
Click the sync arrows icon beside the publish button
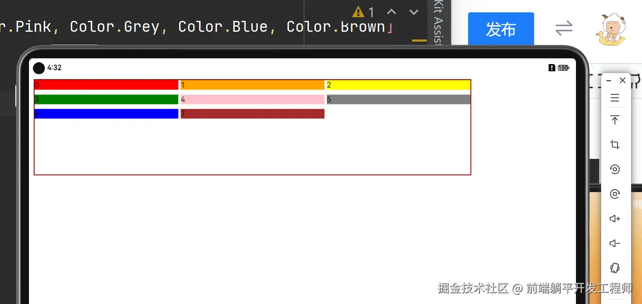[564, 28]
